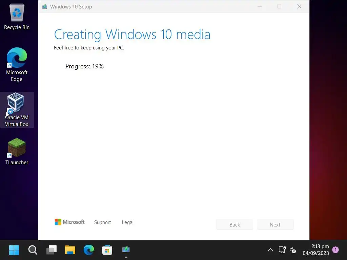Open the clock showing 2:13 pm
The image size is (347, 260).
tap(316, 250)
